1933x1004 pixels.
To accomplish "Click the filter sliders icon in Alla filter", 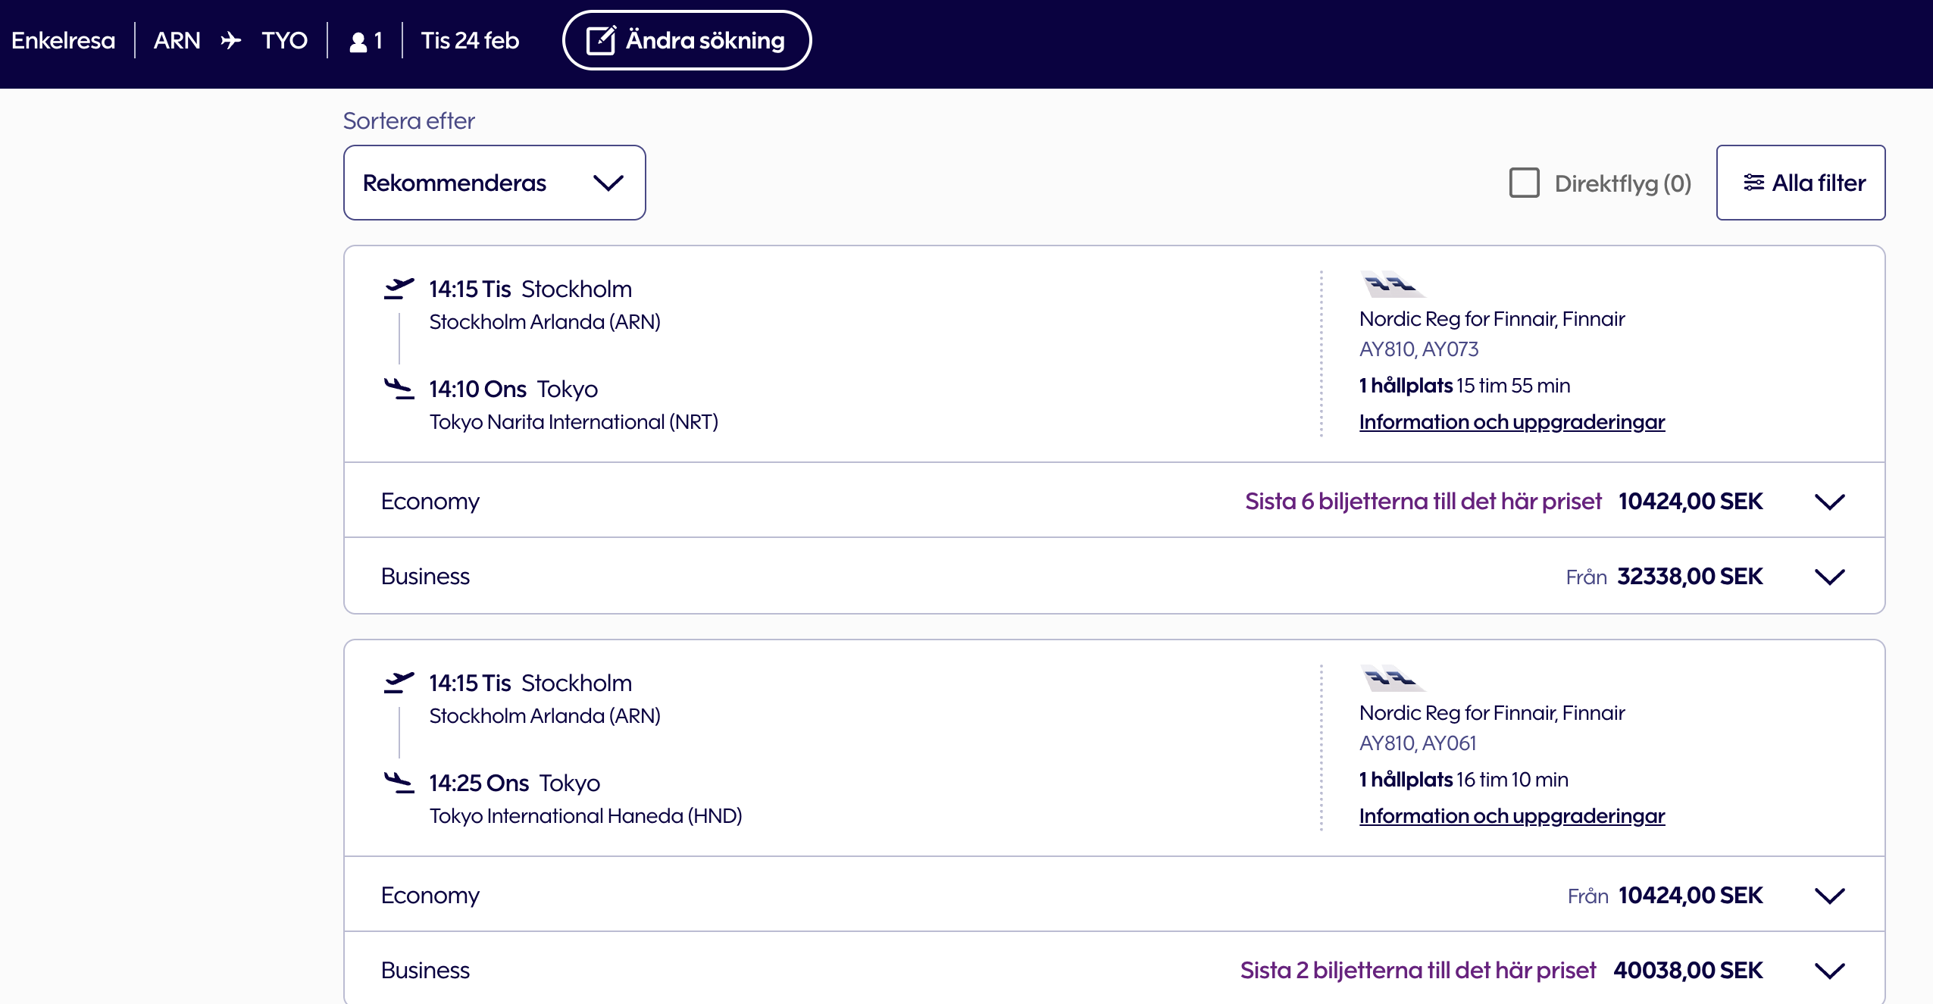I will (1753, 183).
